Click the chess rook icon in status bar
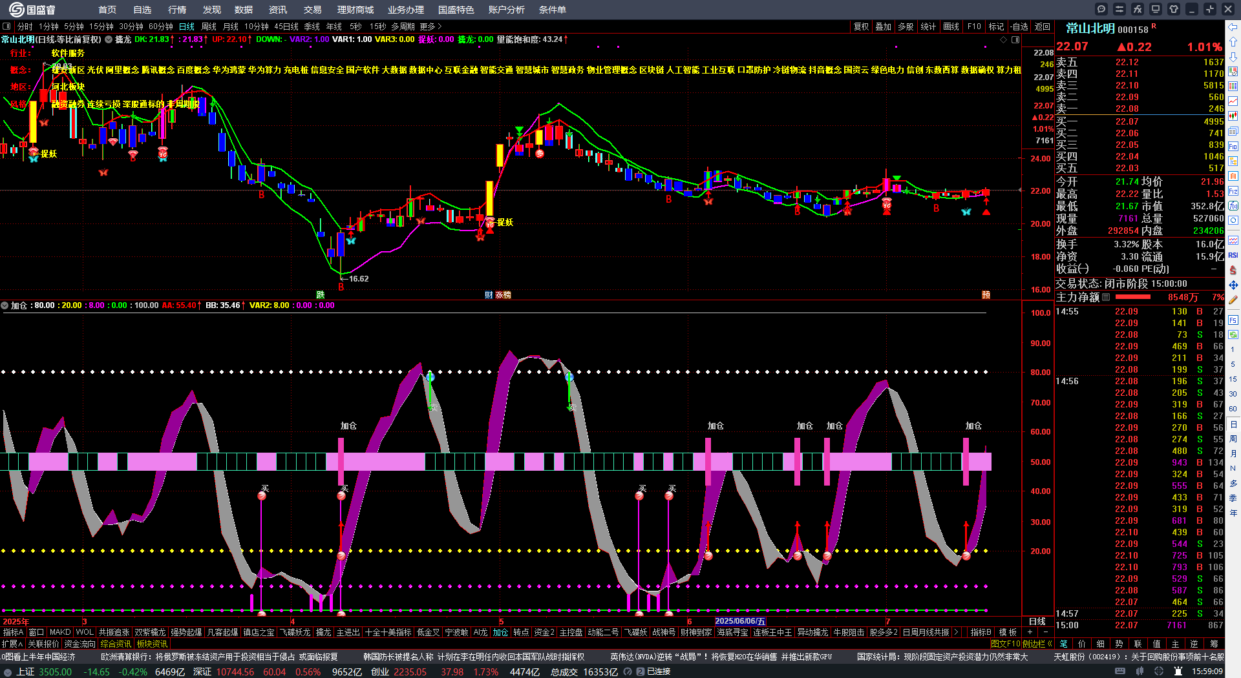The image size is (1241, 678). (1180, 672)
